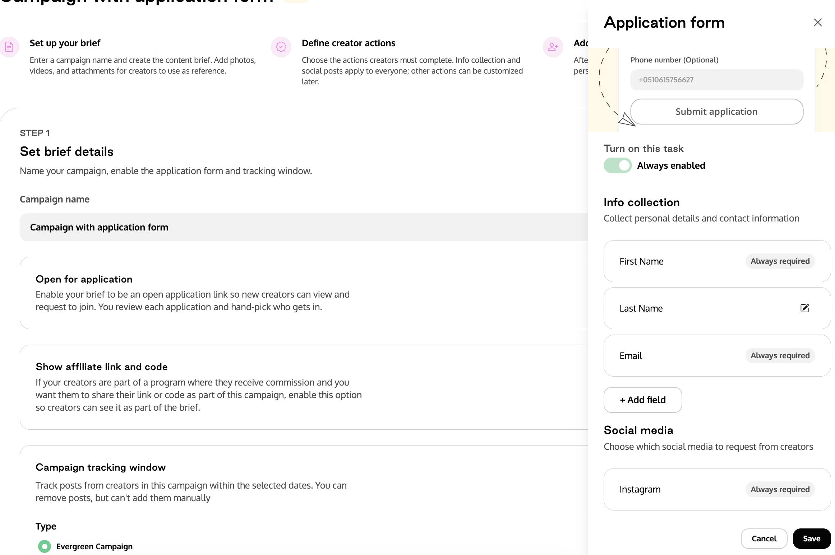This screenshot has height=555, width=835.
Task: Click the Phone number input field
Action: [717, 80]
